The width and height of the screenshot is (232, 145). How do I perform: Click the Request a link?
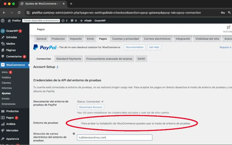[x=226, y=47]
